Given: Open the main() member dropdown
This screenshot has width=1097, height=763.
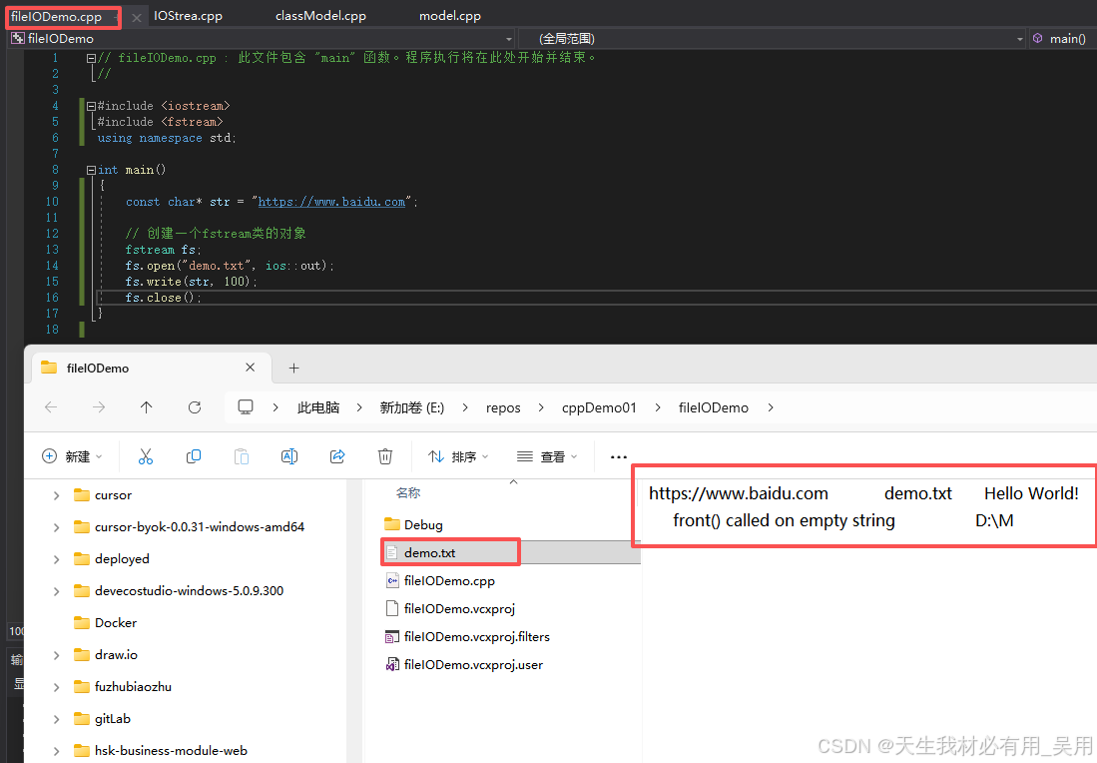Looking at the screenshot, I should click(1063, 39).
